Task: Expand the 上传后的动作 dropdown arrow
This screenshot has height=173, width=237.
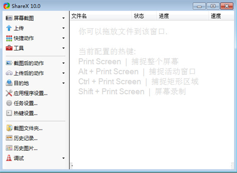Action: [x=63, y=73]
